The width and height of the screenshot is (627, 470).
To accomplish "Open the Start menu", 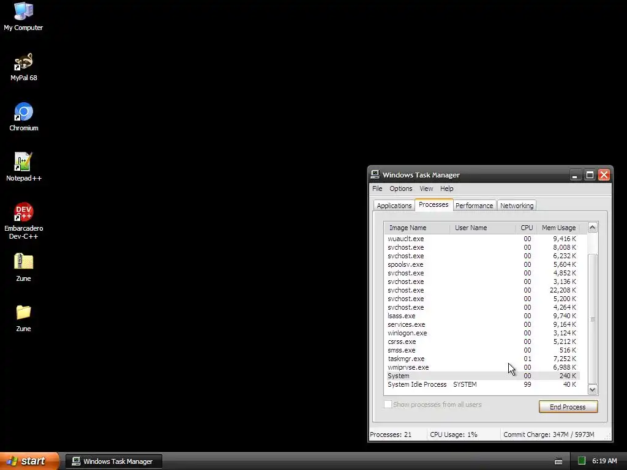I will pyautogui.click(x=29, y=461).
